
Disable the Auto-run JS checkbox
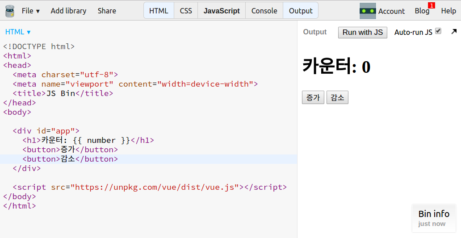tap(438, 31)
